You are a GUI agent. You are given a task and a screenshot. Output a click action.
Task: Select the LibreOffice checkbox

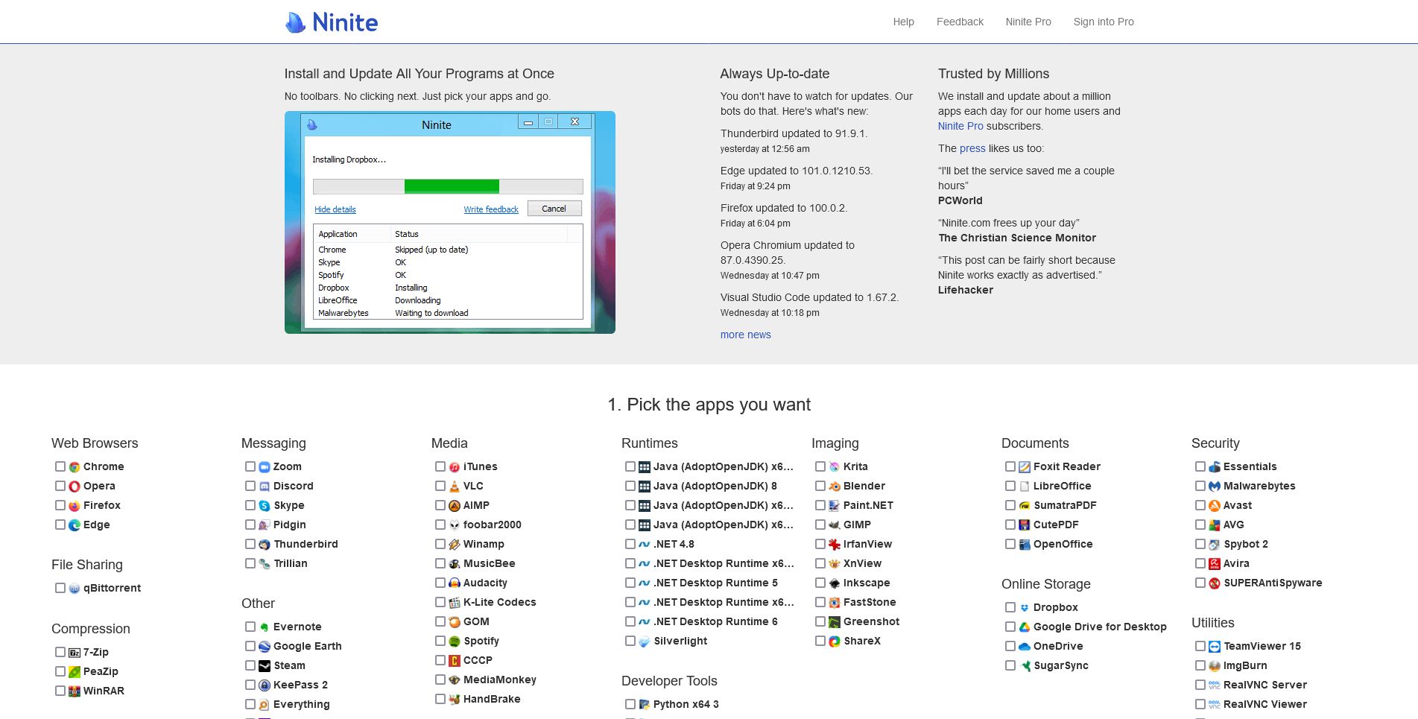click(1010, 486)
